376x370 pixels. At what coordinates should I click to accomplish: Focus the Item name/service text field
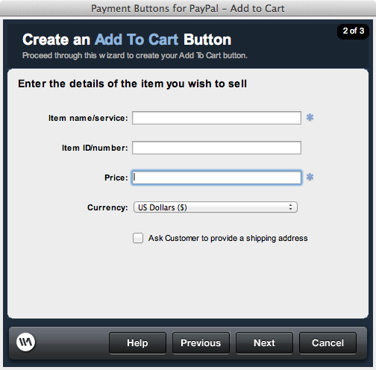(216, 118)
